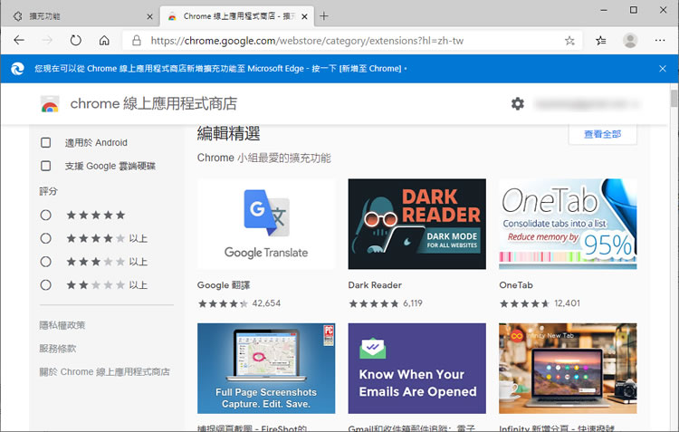The image size is (679, 432).
Task: Click Edge logo in blue banner
Action: point(17,69)
